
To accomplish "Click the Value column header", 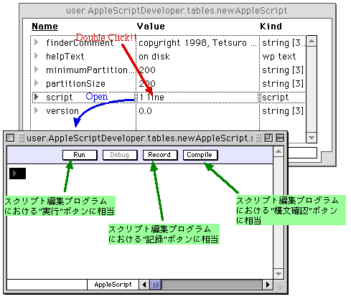I will (151, 27).
